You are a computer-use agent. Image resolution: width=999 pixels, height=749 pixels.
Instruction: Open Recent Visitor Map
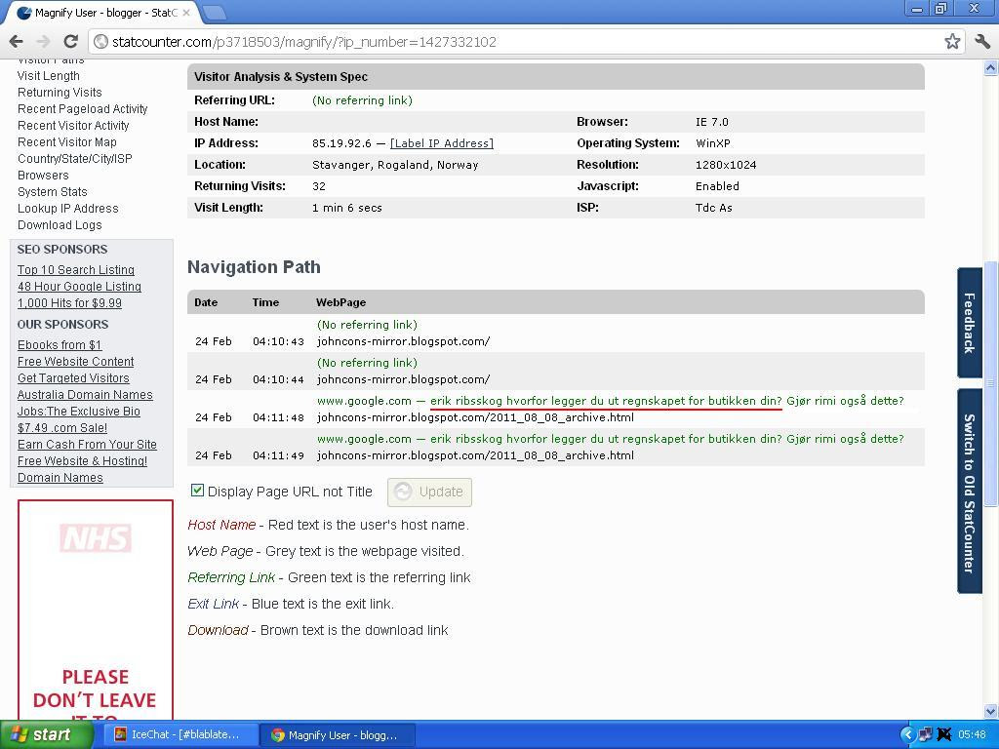tap(67, 142)
